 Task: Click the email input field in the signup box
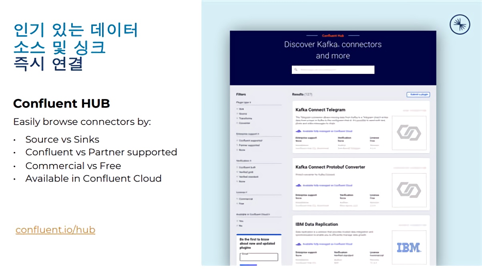click(259, 257)
